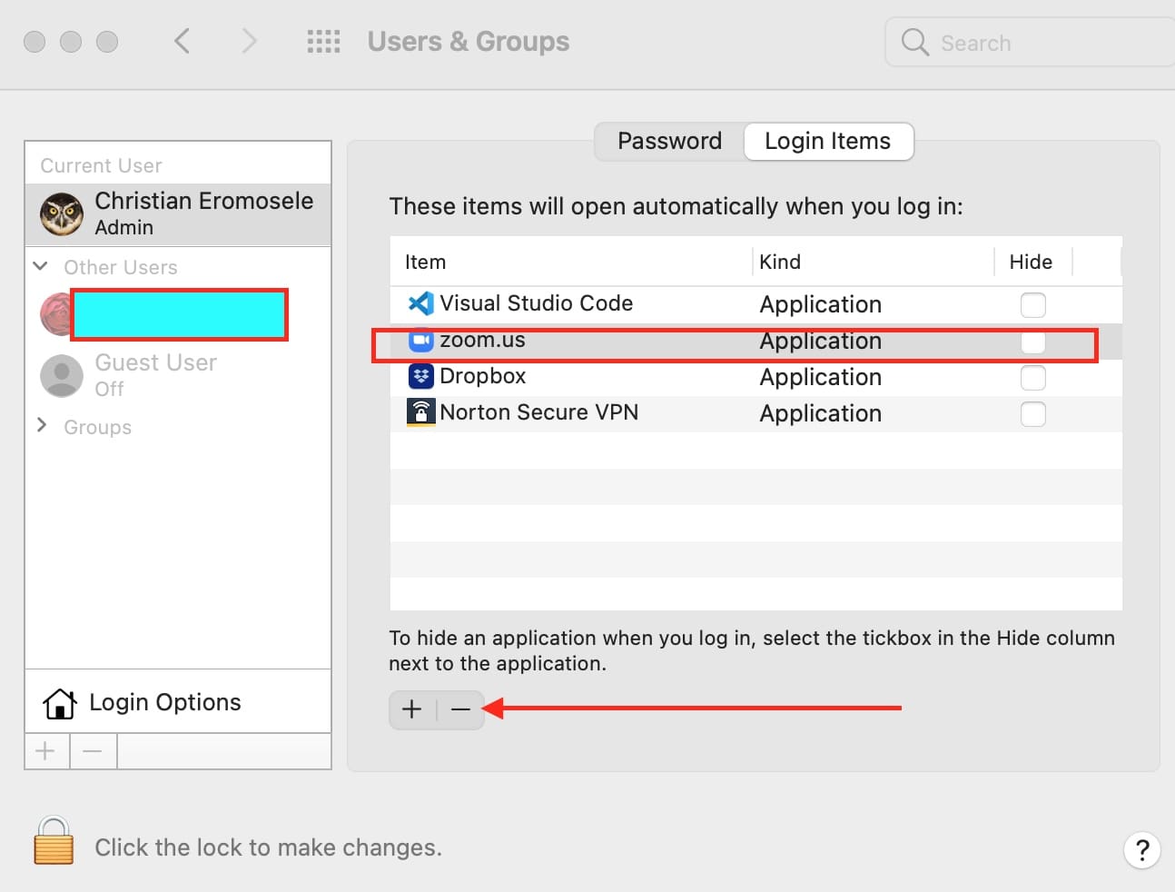Remove login item with minus button

460,709
